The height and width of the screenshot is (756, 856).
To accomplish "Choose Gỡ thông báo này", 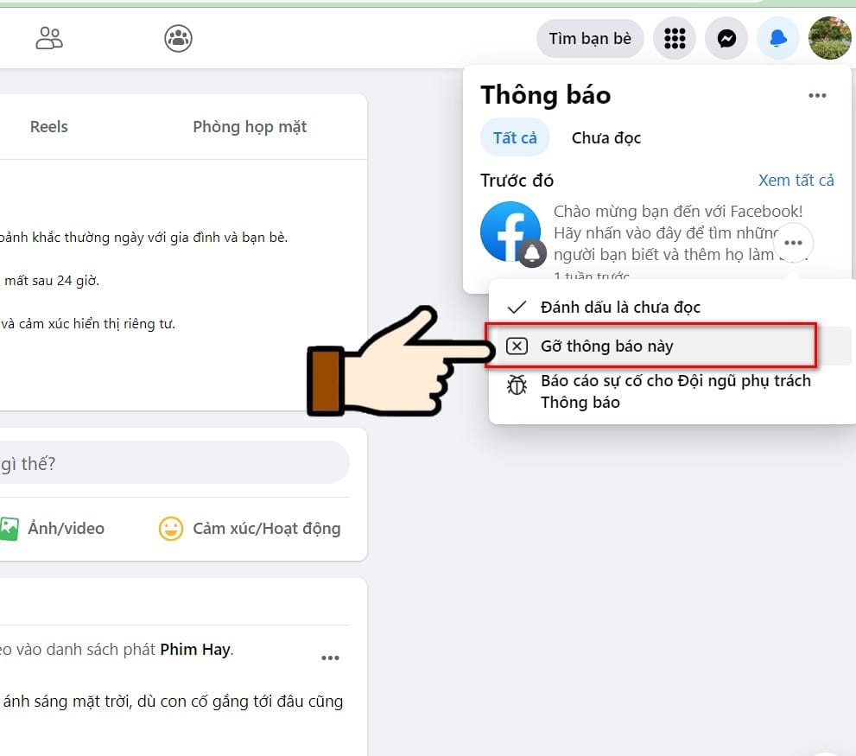I will click(x=671, y=346).
